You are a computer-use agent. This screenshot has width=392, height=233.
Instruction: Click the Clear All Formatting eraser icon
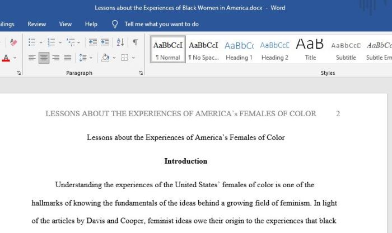pos(13,42)
